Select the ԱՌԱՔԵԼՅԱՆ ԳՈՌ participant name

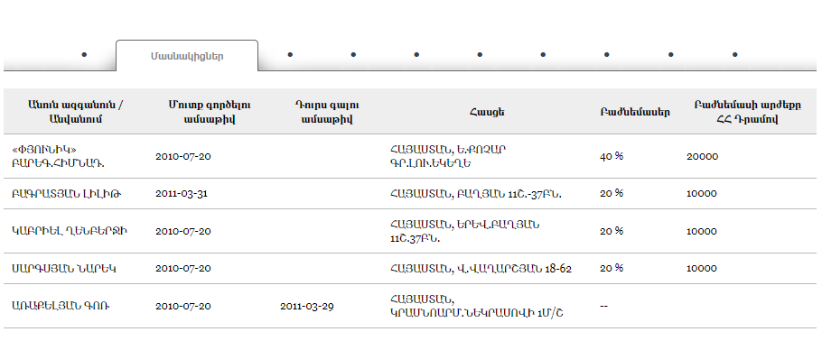(x=61, y=307)
